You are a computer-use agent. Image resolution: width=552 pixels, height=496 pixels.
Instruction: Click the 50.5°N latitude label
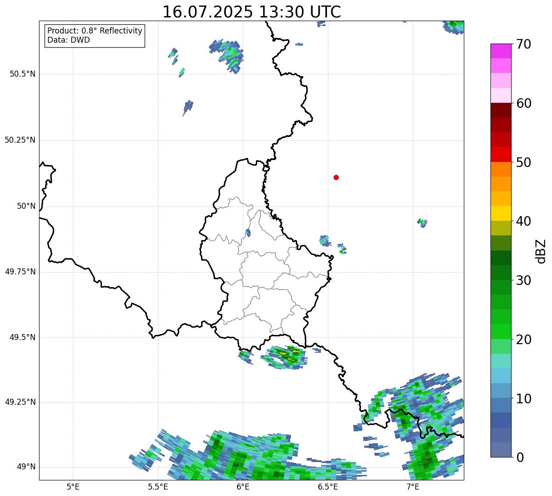click(x=23, y=74)
